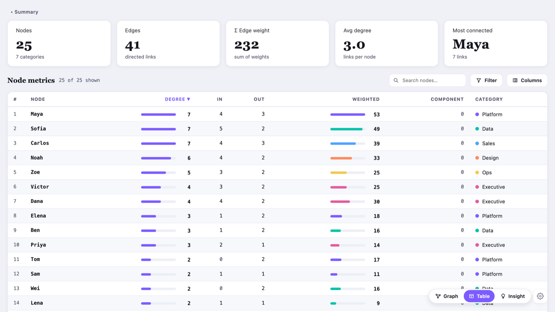Focus the Search nodes input field
Screen dimensions: 555x312
[427, 80]
